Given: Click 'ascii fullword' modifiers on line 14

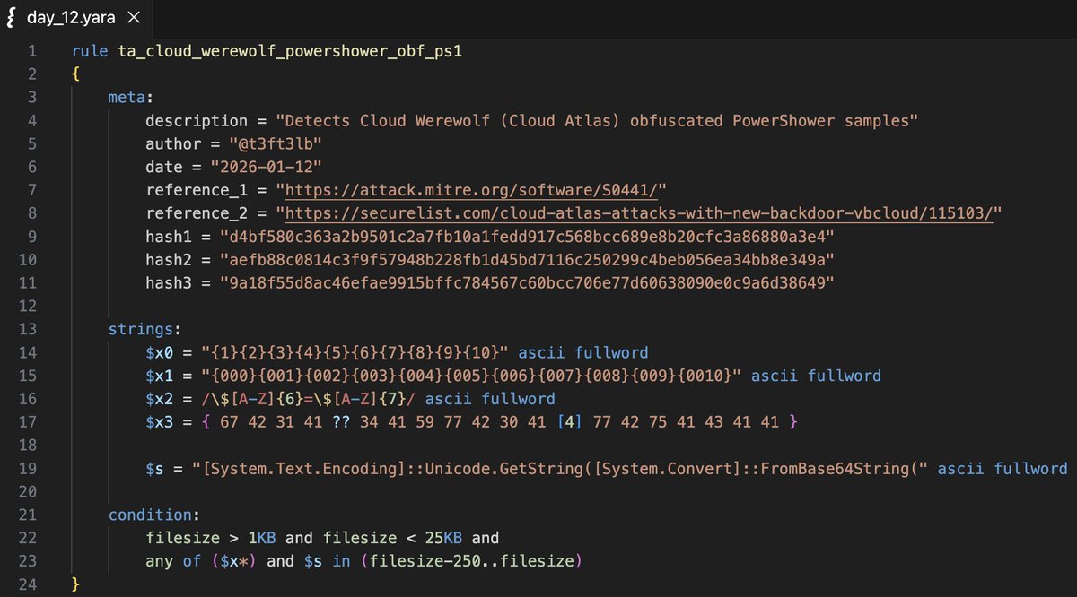Looking at the screenshot, I should [x=582, y=353].
